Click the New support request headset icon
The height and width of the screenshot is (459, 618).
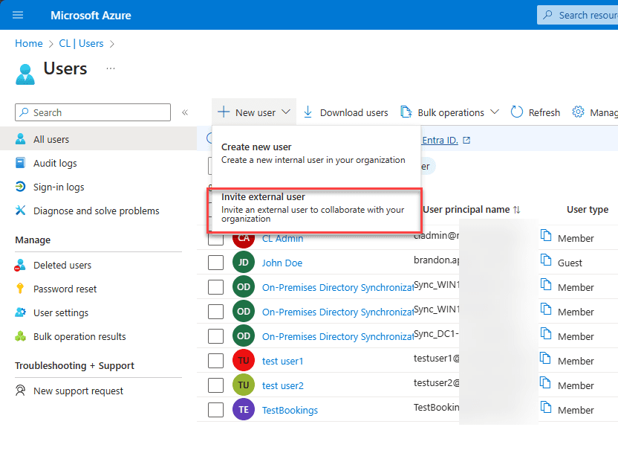(x=20, y=391)
